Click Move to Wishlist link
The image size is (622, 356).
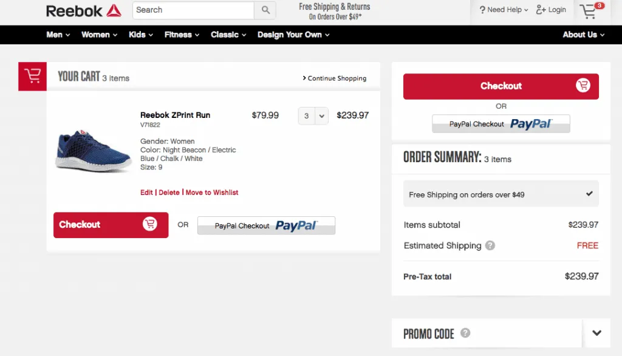[x=212, y=193]
